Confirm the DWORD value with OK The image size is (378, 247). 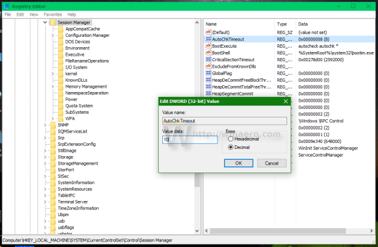tap(239, 163)
